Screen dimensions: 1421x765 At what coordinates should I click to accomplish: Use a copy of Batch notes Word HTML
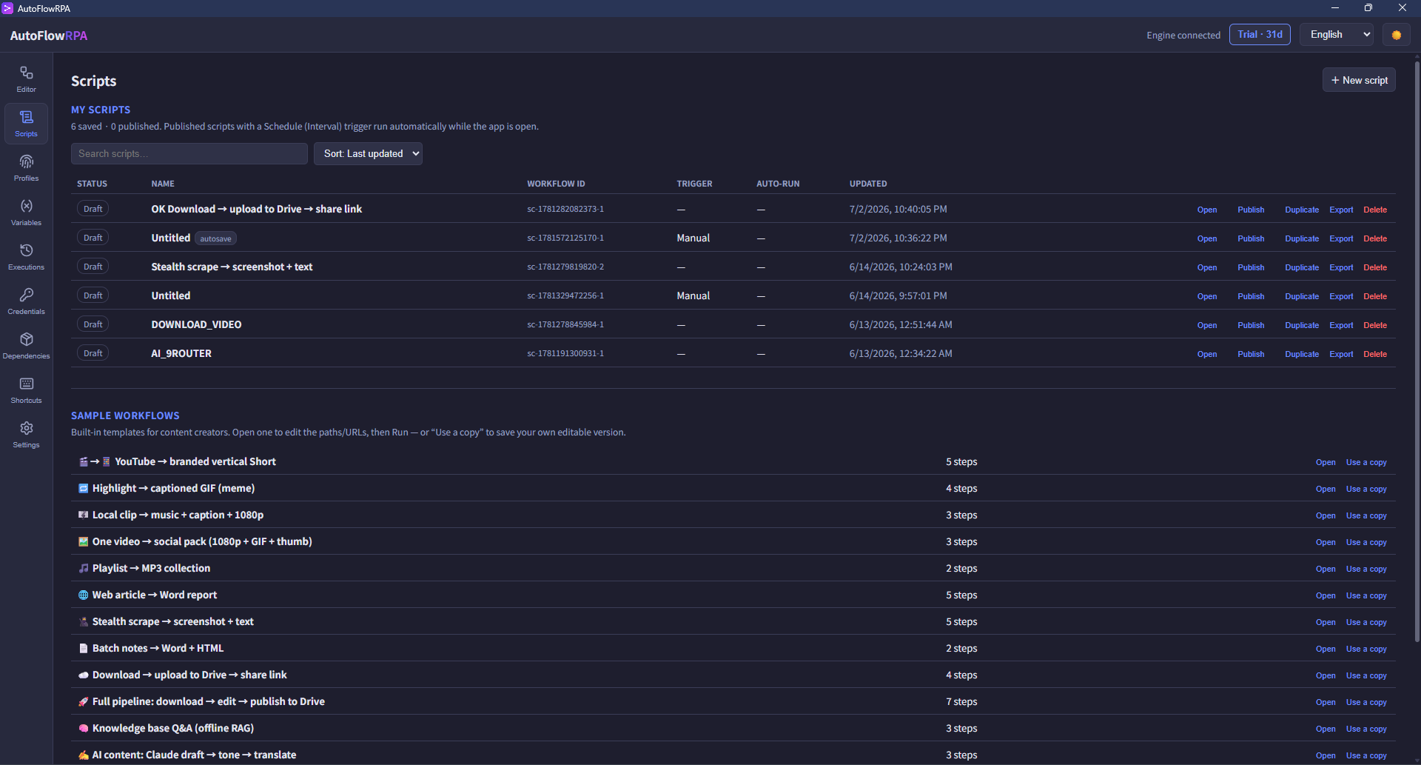click(x=1366, y=649)
